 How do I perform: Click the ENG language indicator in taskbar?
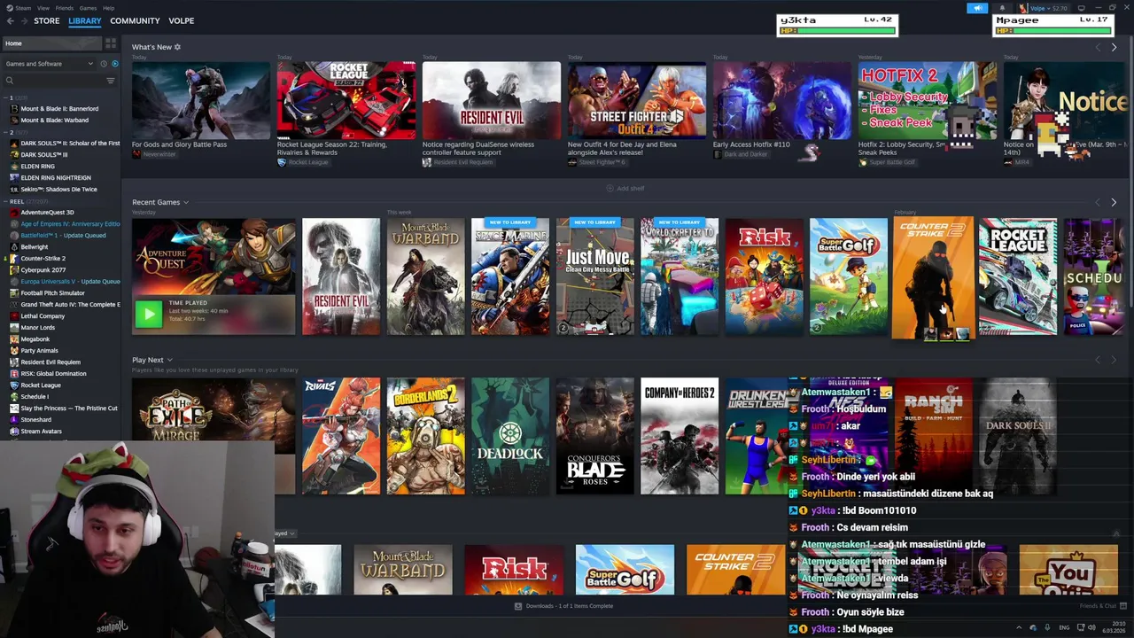click(x=1064, y=627)
